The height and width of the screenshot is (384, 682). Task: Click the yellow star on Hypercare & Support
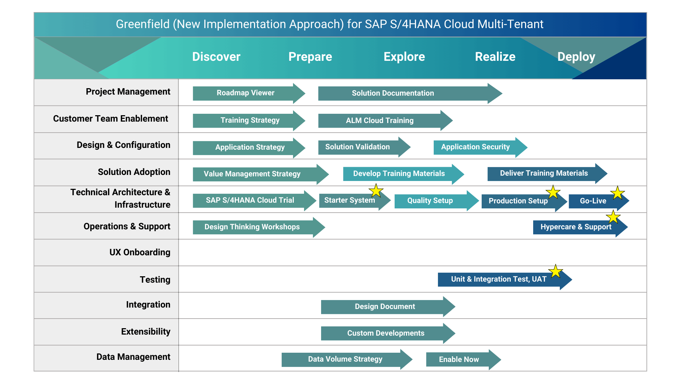pos(613,217)
